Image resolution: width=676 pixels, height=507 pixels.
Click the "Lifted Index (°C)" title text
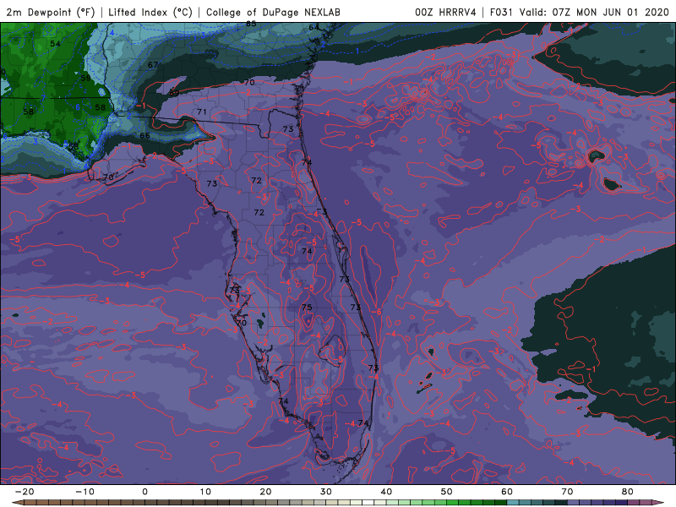(150, 12)
